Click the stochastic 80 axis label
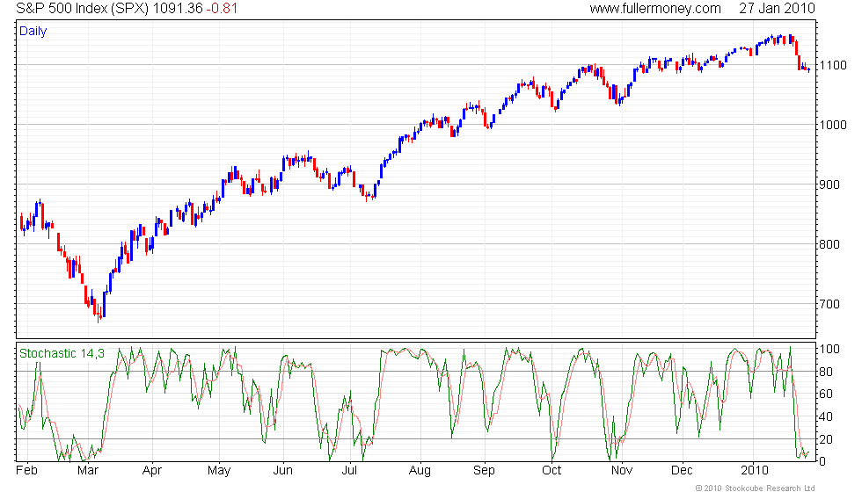The height and width of the screenshot is (492, 862). (x=826, y=372)
